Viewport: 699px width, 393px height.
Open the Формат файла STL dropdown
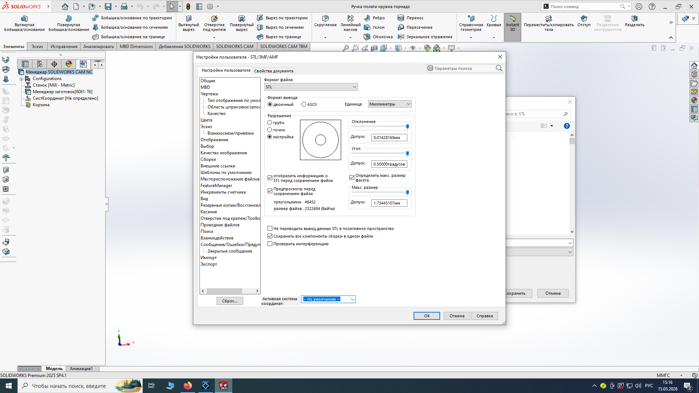point(311,87)
